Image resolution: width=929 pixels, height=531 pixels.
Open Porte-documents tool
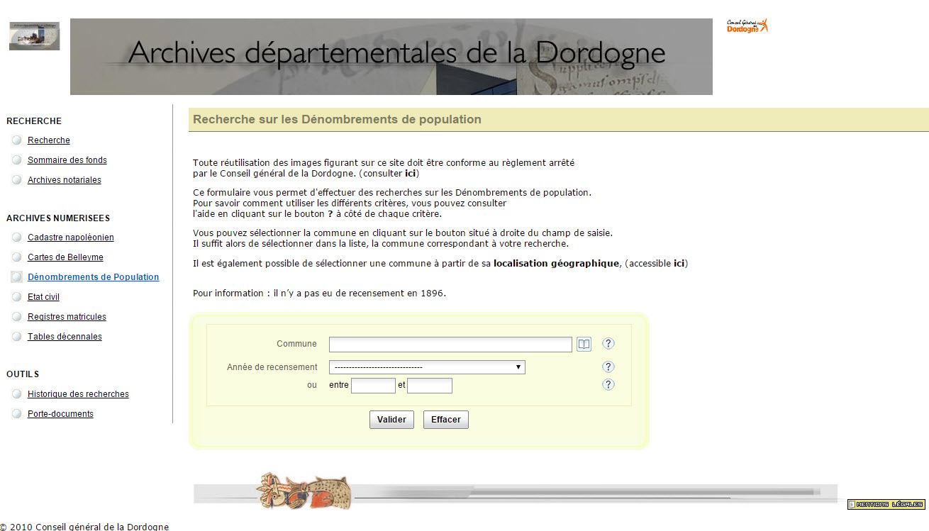coord(60,414)
